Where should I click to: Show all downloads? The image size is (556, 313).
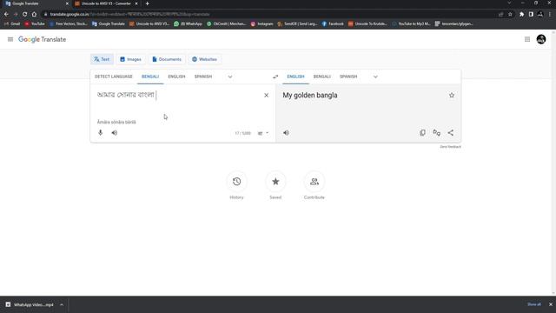click(x=534, y=304)
